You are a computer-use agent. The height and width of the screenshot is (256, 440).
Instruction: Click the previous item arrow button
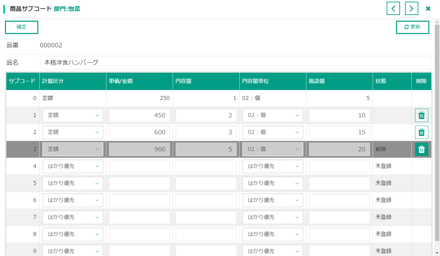click(393, 8)
